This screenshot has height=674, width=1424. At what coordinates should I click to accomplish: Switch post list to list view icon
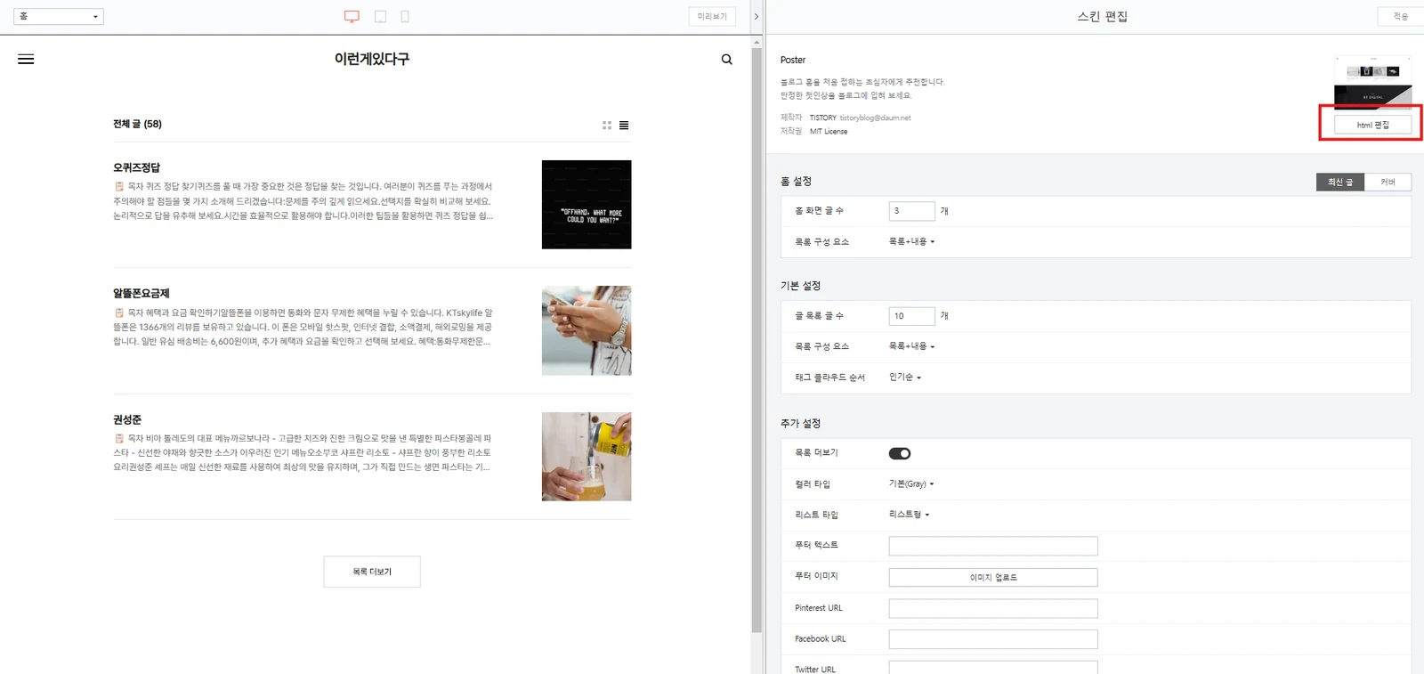[x=624, y=126]
